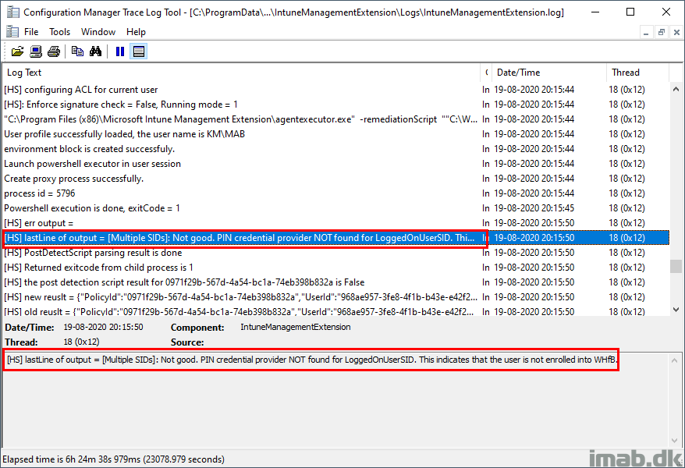
Task: Click the detail text in lower pane
Action: 311,360
